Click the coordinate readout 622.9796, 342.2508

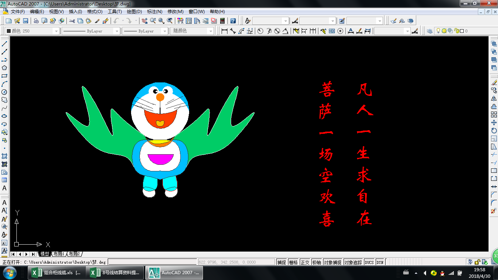[x=237, y=262]
